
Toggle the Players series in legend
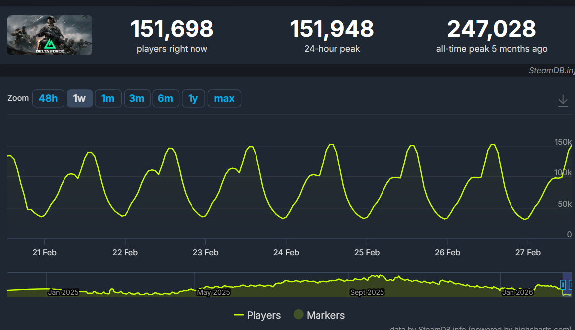tap(257, 315)
